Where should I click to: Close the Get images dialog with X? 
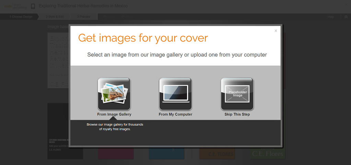(x=276, y=31)
